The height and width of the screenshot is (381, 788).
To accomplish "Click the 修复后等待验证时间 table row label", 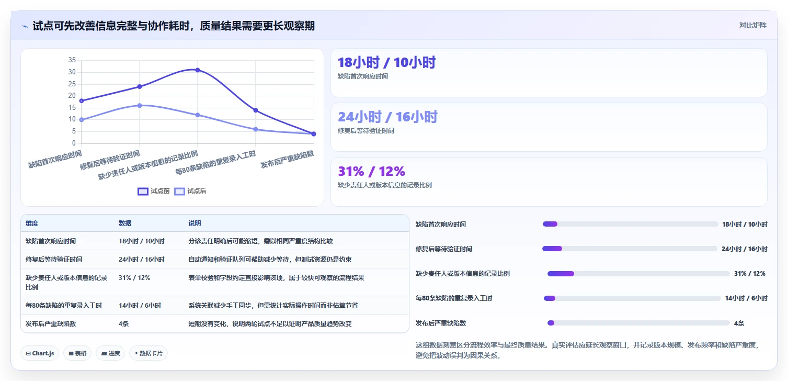I will (54, 260).
